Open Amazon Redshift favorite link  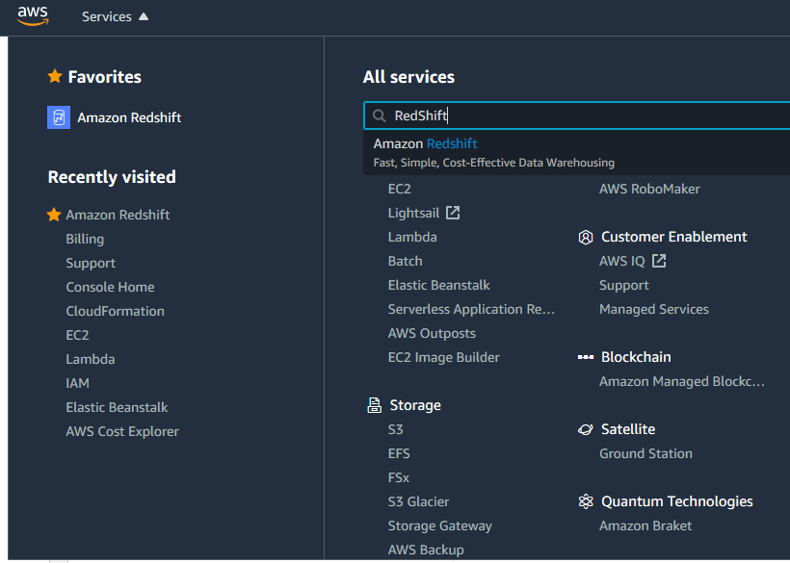point(129,117)
